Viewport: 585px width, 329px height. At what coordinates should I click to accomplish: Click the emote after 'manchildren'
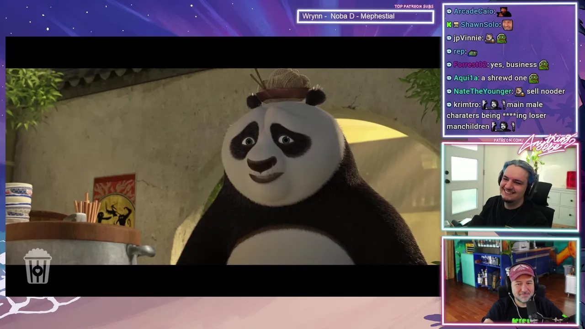[x=503, y=126]
